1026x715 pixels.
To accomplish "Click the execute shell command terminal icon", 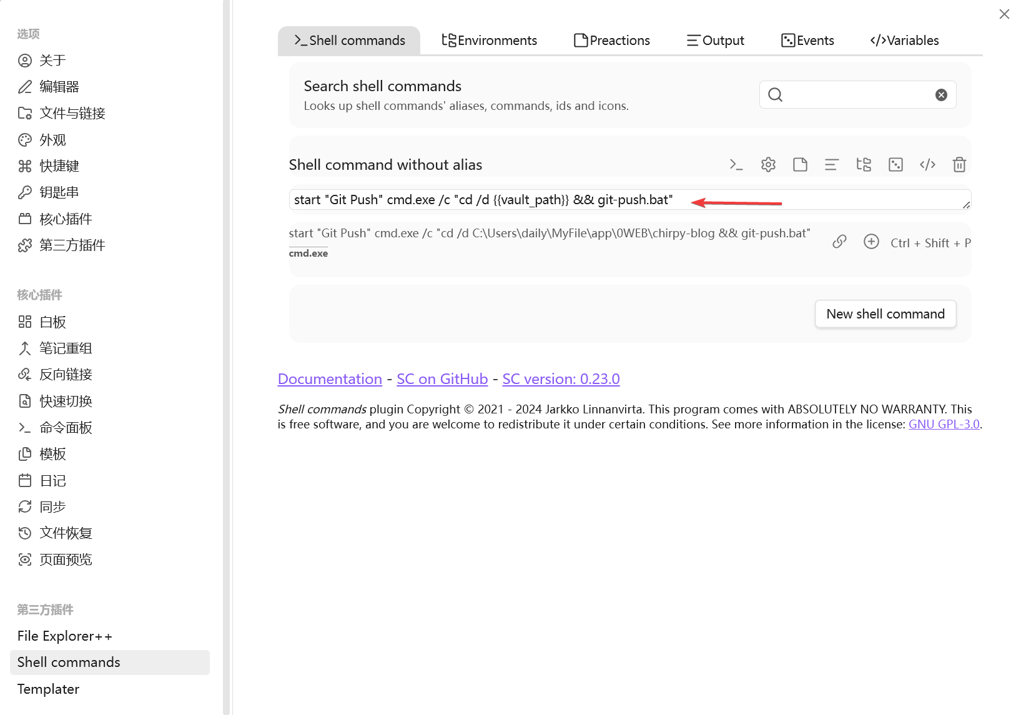I will (736, 165).
